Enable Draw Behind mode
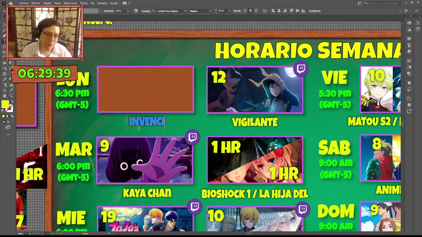 8,122
